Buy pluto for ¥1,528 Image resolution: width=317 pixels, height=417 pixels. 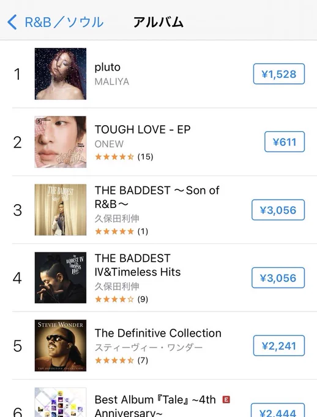[x=279, y=74]
